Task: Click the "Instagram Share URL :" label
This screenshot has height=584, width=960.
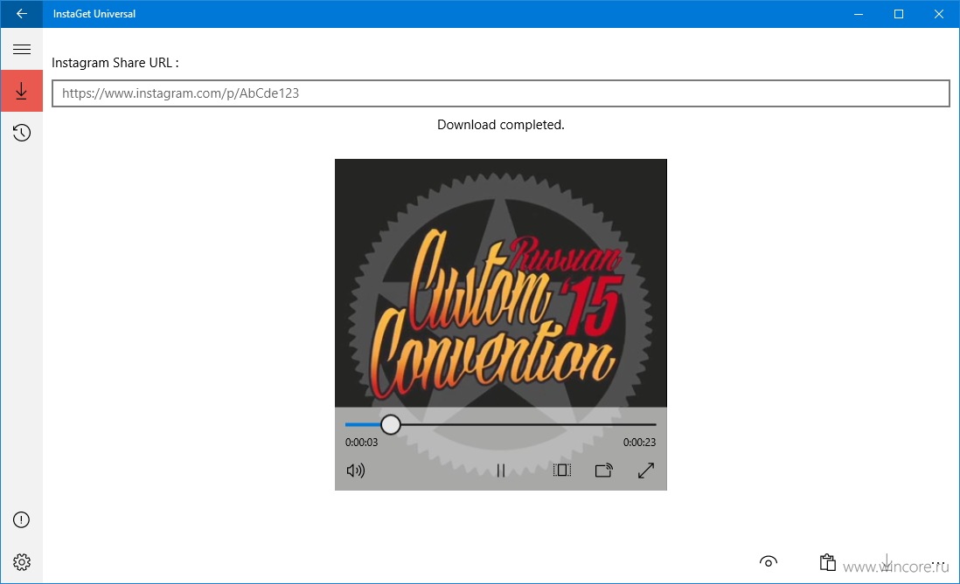Action: pyautogui.click(x=115, y=63)
